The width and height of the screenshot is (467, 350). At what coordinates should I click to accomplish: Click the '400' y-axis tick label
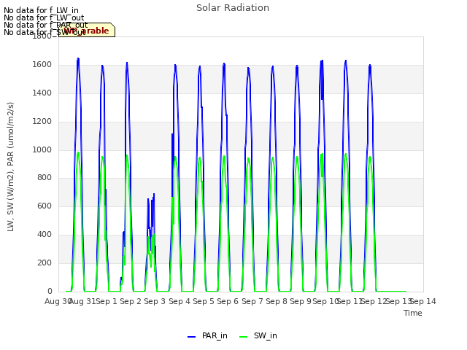pos(45,235)
